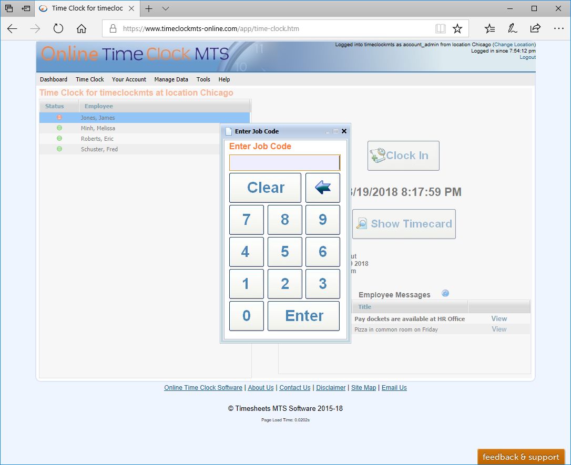Click status dot for Jones, James
Screen dimensions: 571x465
[59, 117]
